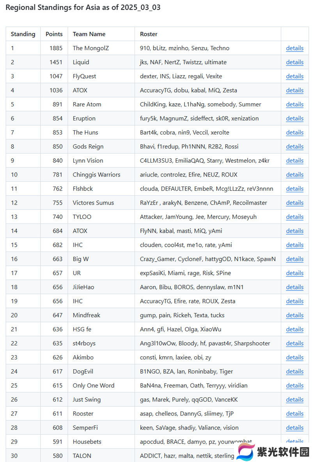Click the points value "1885"

[x=56, y=48]
